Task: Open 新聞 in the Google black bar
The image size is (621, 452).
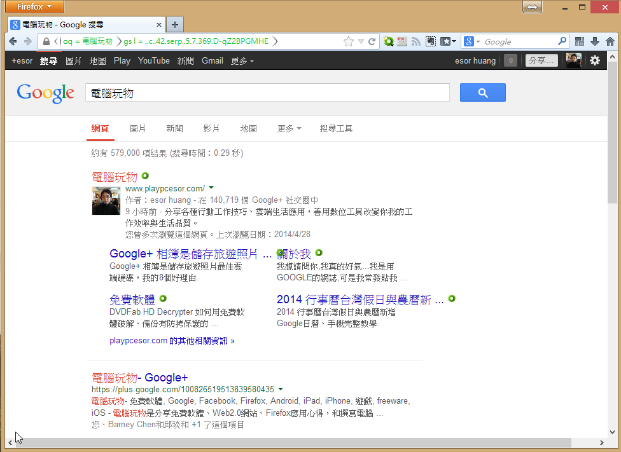Action: coord(185,60)
